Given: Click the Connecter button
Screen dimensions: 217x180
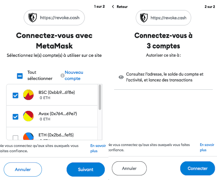Looking at the screenshot, I should [x=197, y=168].
